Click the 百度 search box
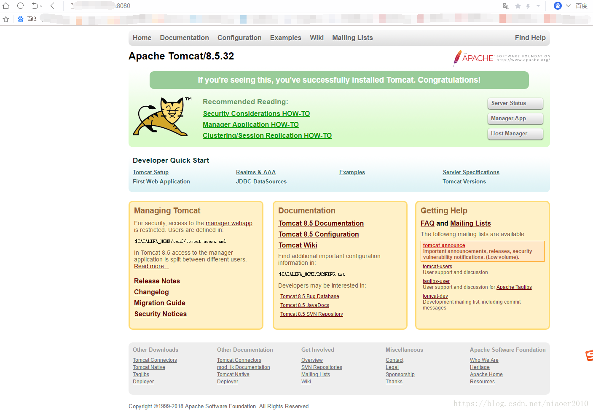Image resolution: width=593 pixels, height=412 pixels. pos(582,6)
